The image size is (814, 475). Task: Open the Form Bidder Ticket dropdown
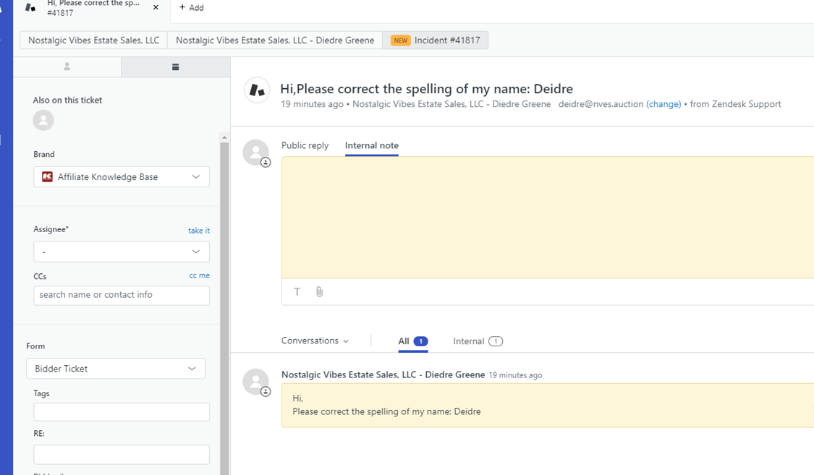click(x=116, y=369)
